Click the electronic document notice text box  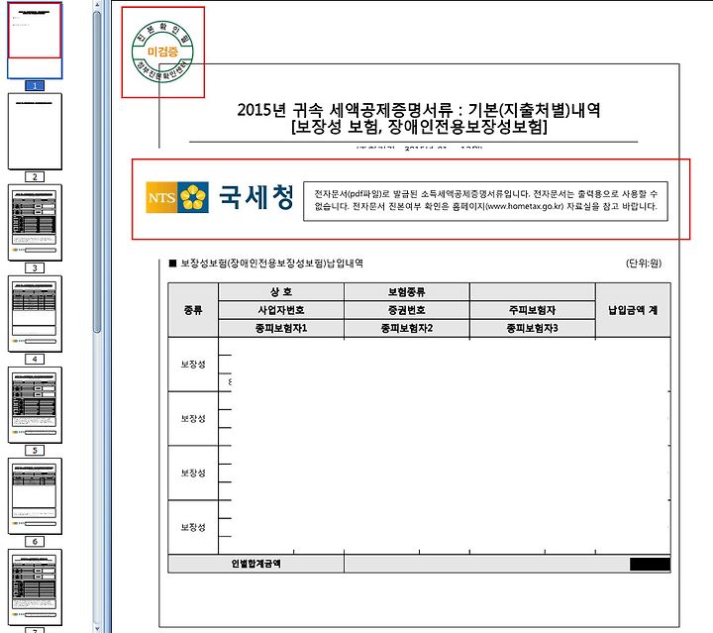click(485, 201)
